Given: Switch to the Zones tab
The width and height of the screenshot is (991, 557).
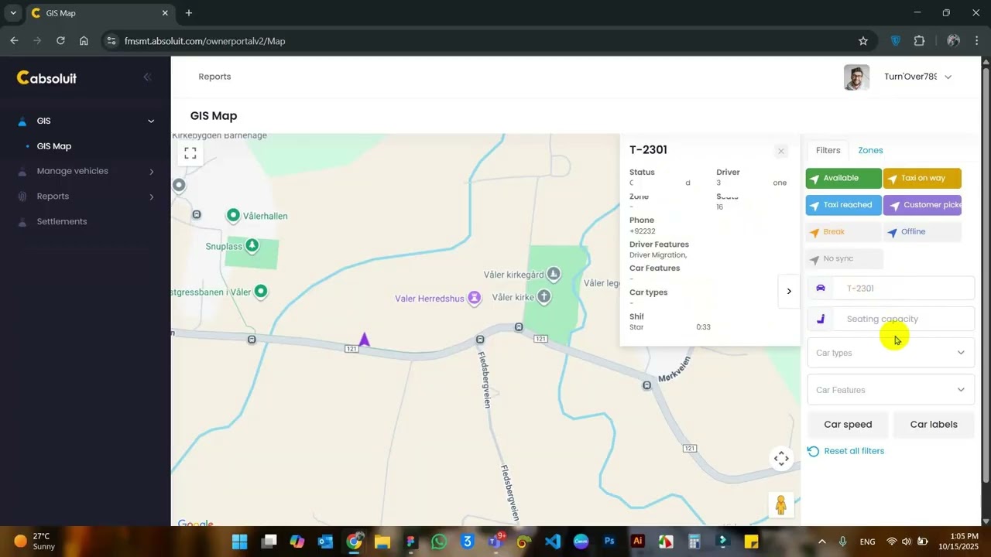Looking at the screenshot, I should [x=870, y=151].
